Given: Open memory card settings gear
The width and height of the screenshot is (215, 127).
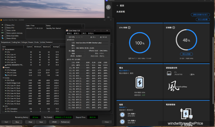Looking at the screenshot, I should (173, 28).
